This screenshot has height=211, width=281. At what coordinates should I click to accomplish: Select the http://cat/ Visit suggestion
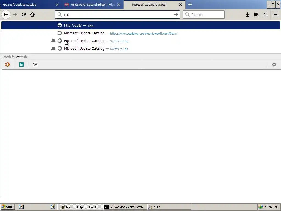(x=140, y=25)
